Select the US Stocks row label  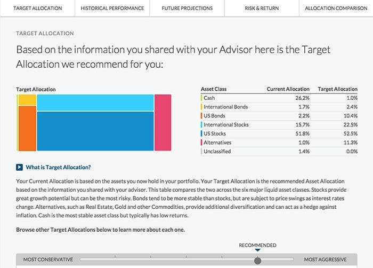click(x=215, y=133)
